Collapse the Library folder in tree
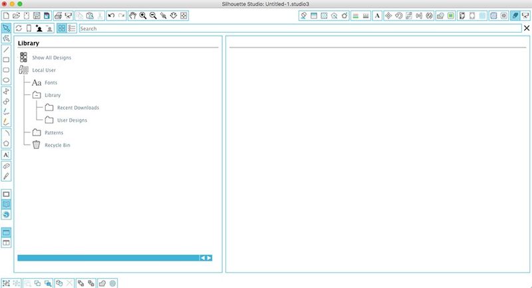Viewport: 532px width, 288px height. coord(37,95)
